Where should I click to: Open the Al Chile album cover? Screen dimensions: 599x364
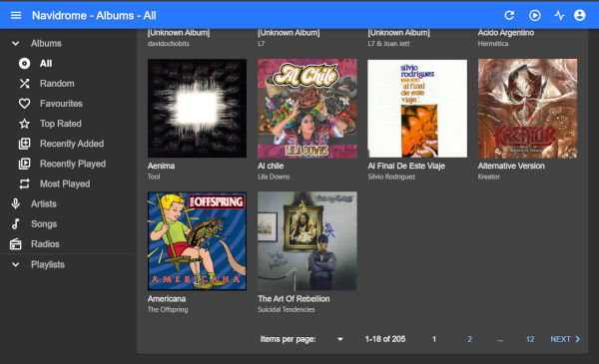pos(307,108)
